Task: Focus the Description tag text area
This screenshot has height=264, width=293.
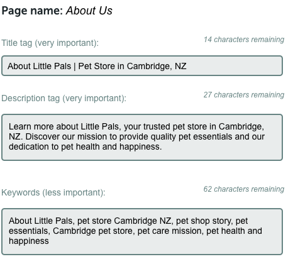Action: pos(142,138)
